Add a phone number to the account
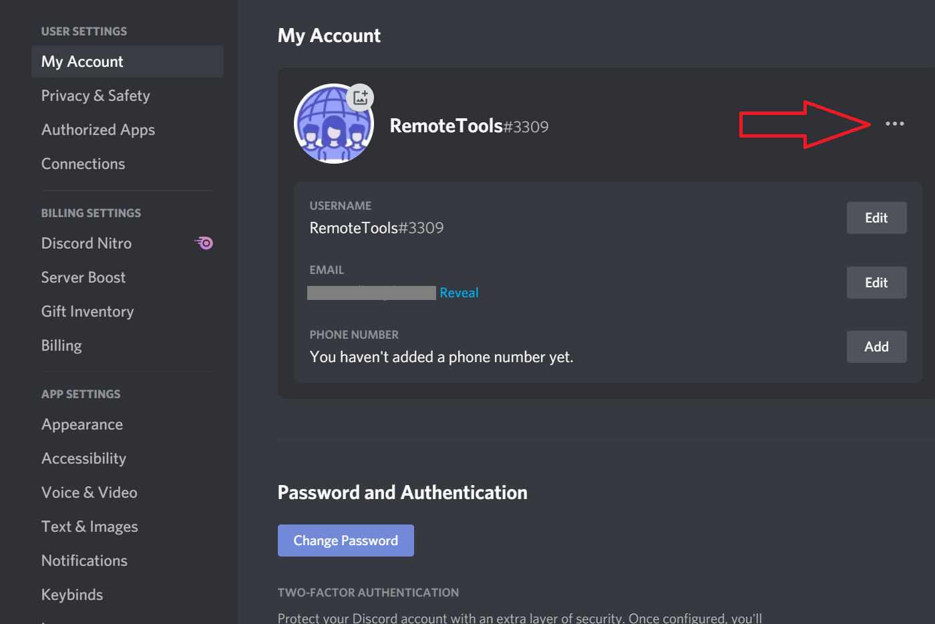This screenshot has height=624, width=935. click(876, 346)
